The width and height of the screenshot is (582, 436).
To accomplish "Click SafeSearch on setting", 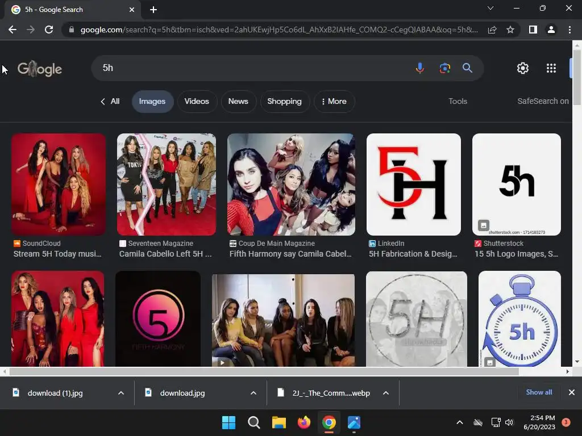I will [x=543, y=101].
